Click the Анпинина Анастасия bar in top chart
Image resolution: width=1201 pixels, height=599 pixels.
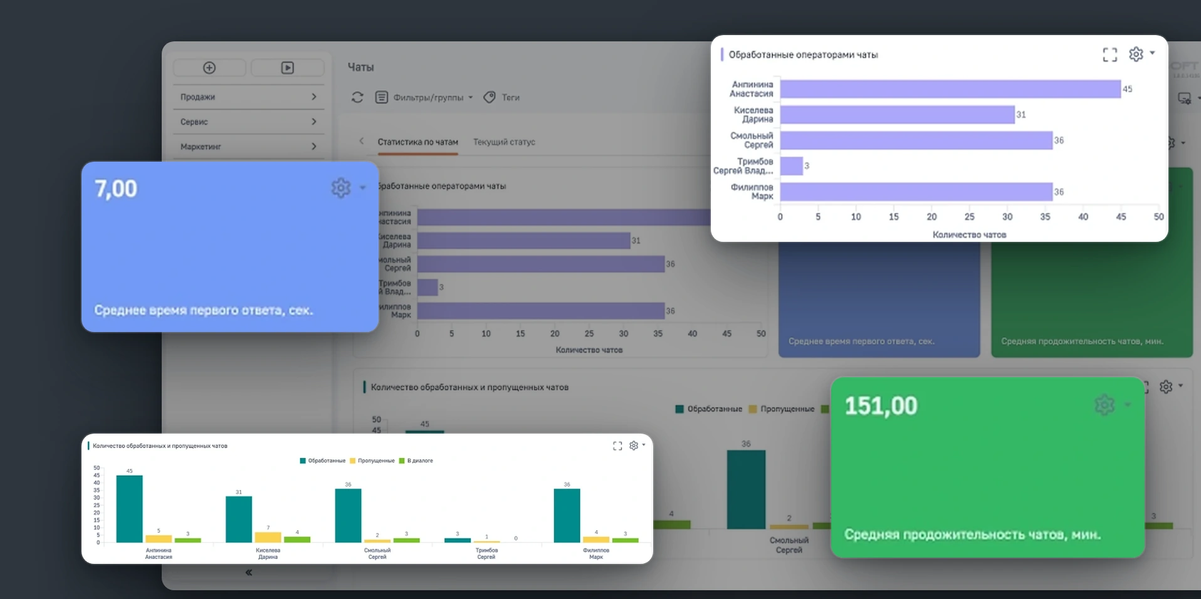pos(950,89)
